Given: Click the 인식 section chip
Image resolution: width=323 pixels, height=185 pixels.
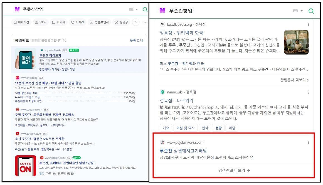Looking at the screenshot, I should [205, 128].
